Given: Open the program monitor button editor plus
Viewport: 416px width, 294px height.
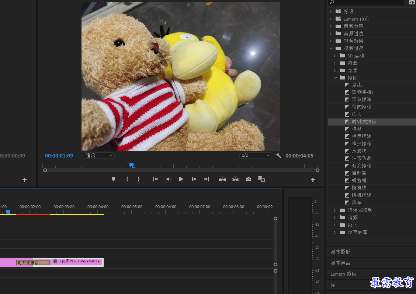Looking at the screenshot, I should coord(313,180).
